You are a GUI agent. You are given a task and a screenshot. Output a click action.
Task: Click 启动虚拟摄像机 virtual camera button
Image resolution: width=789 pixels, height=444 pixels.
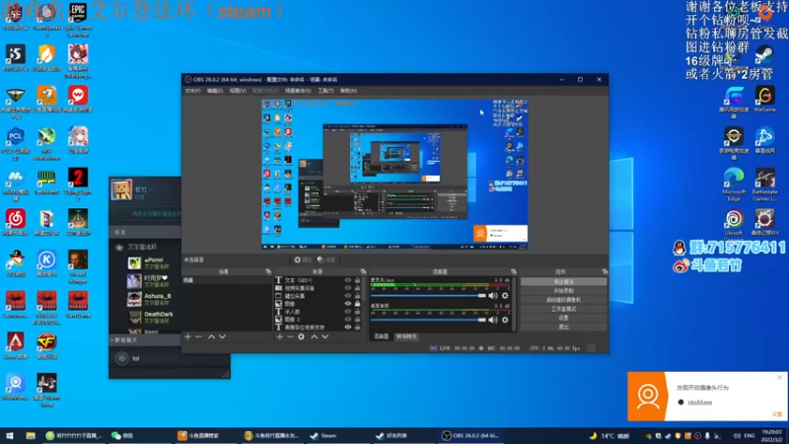point(563,300)
